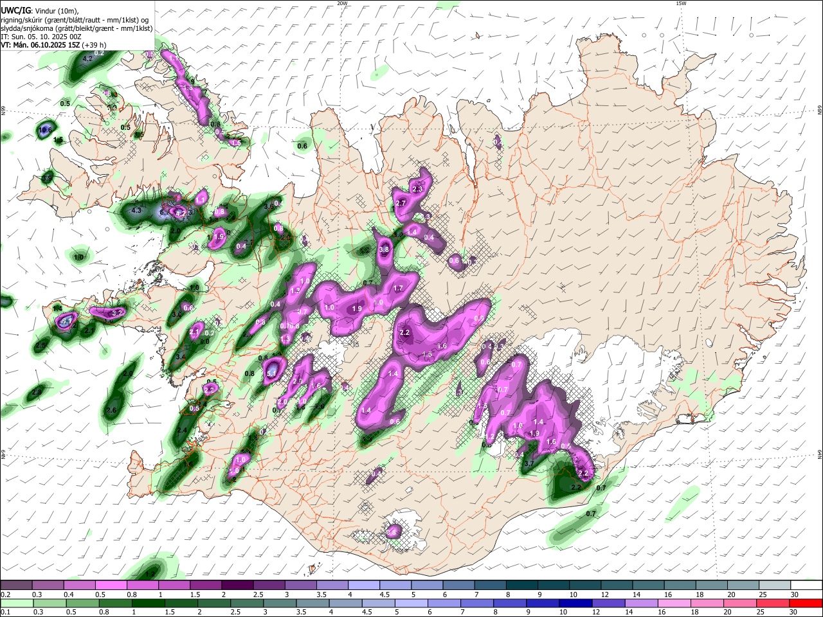Pick bright red 30 swatch in rain legend
The image size is (823, 617).
(806, 603)
